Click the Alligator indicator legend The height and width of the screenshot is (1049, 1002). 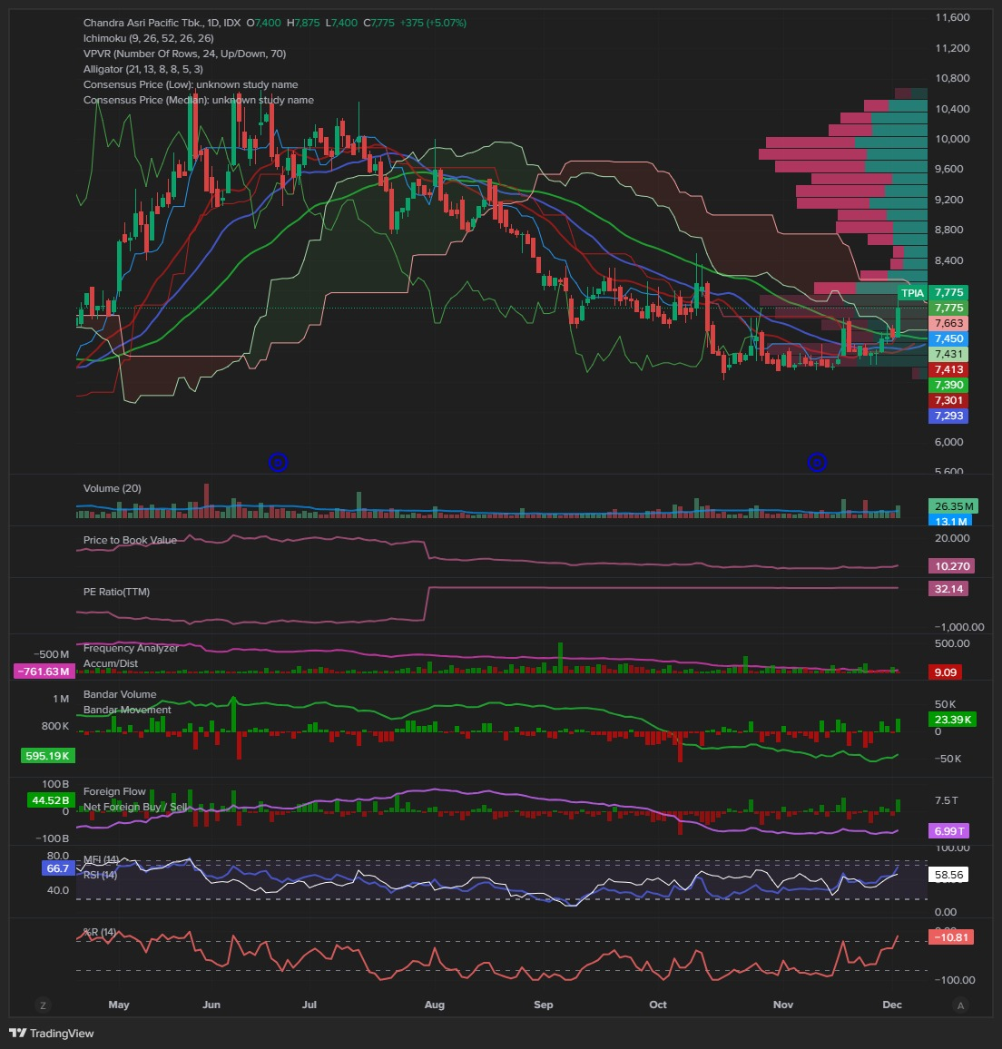pyautogui.click(x=142, y=69)
